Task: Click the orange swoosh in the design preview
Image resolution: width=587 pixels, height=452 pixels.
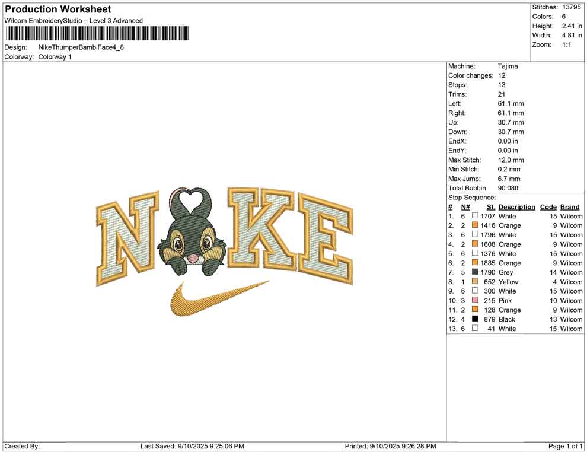Action: click(x=219, y=298)
